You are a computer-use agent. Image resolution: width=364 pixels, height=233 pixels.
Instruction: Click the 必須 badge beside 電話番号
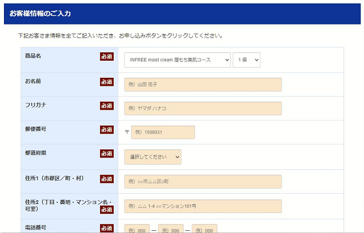click(106, 228)
